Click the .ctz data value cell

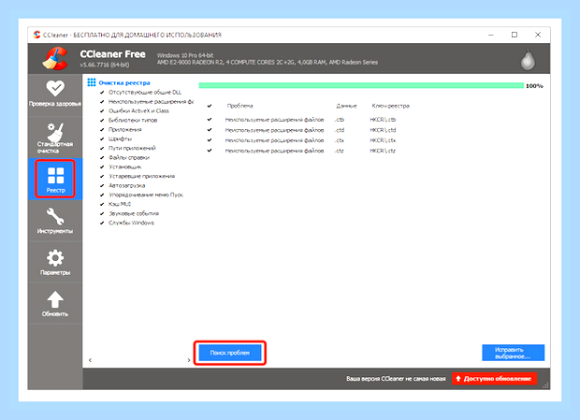tap(340, 151)
